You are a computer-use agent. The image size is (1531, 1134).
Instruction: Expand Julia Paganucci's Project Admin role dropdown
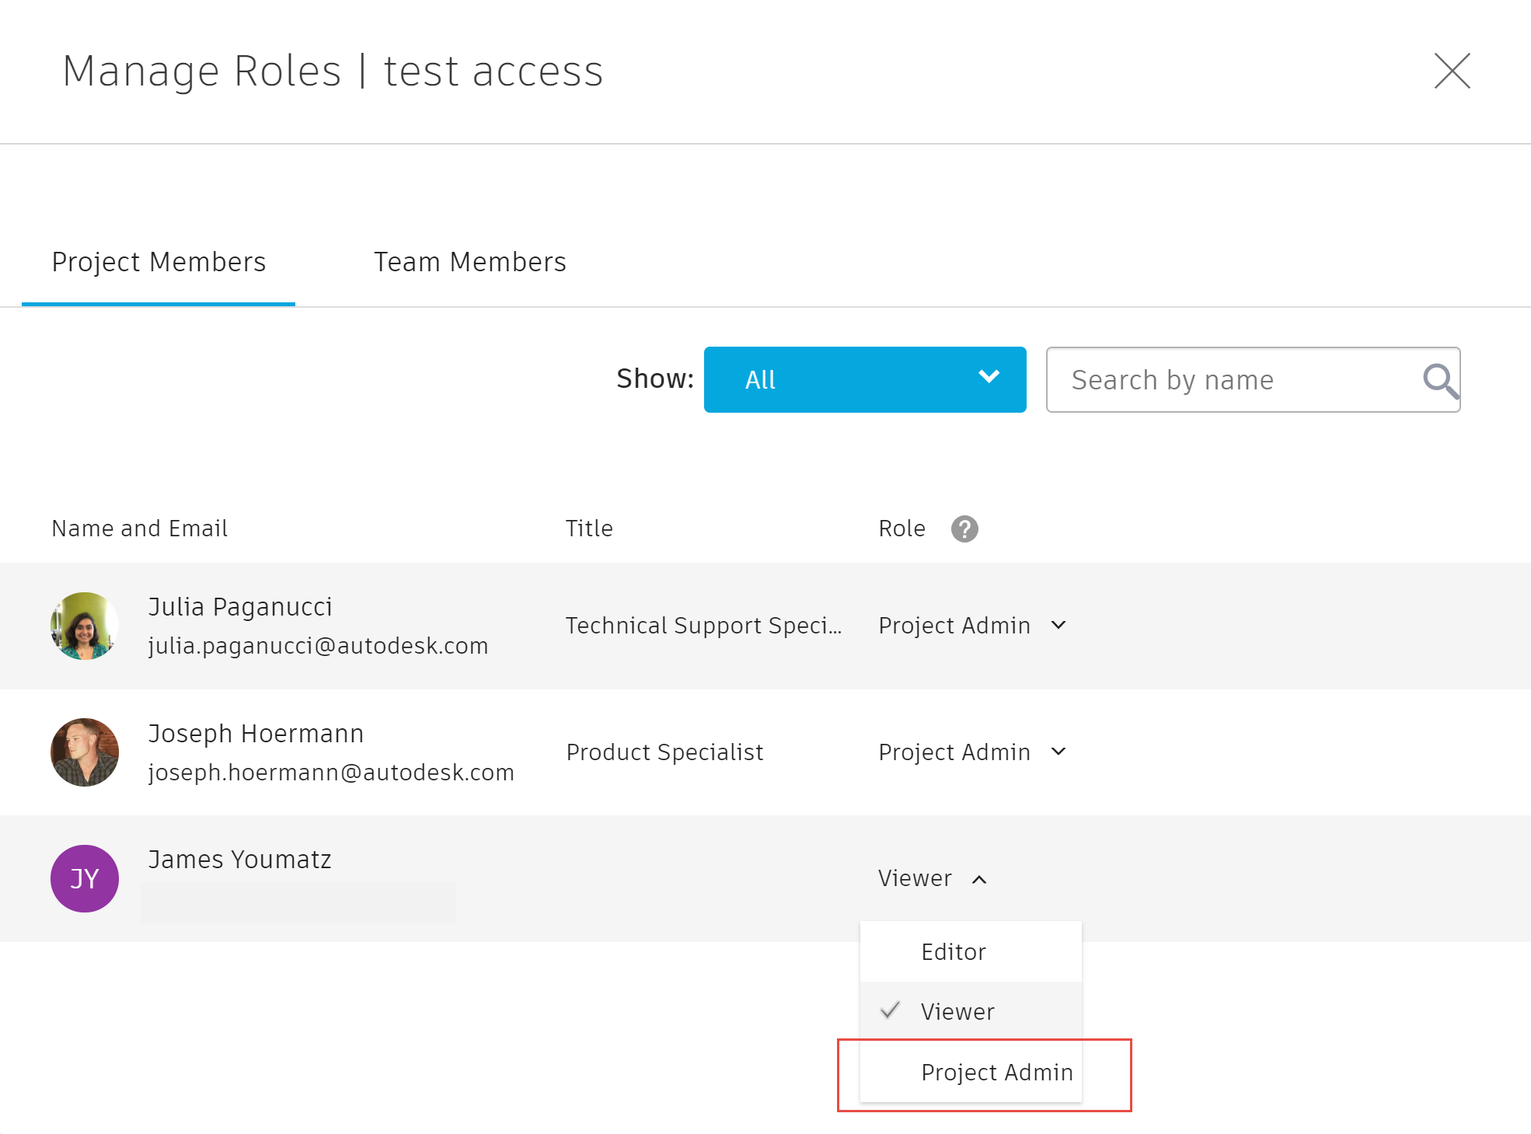click(x=971, y=626)
